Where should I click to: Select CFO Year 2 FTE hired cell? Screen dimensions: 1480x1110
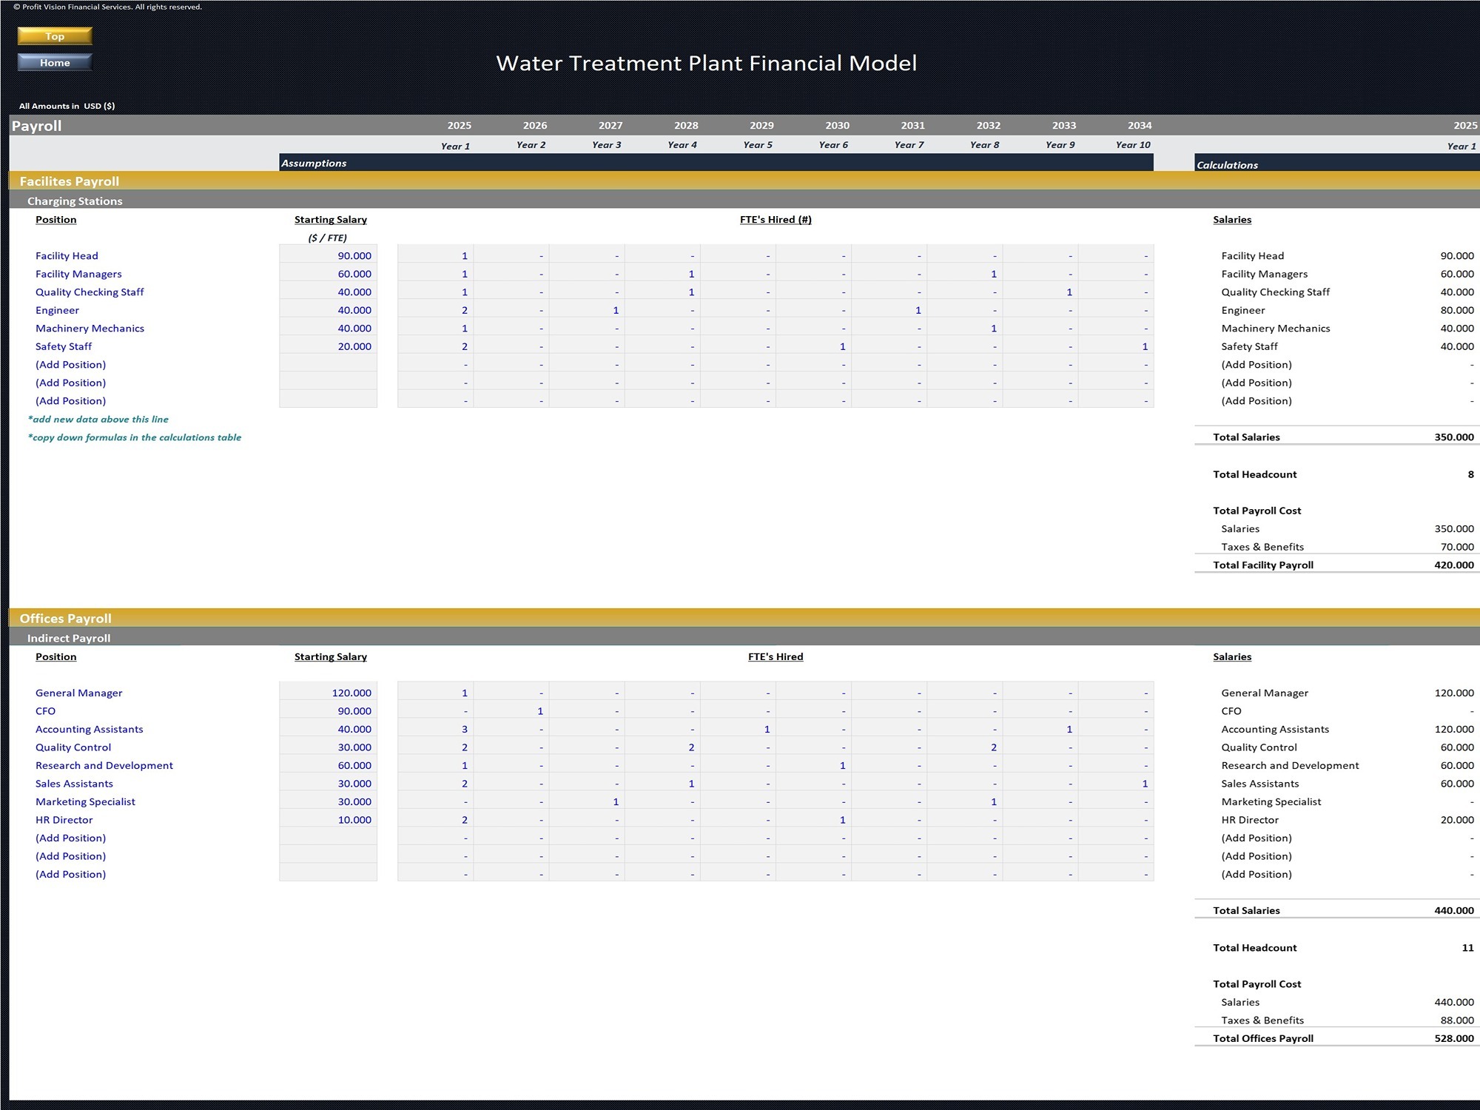click(511, 710)
